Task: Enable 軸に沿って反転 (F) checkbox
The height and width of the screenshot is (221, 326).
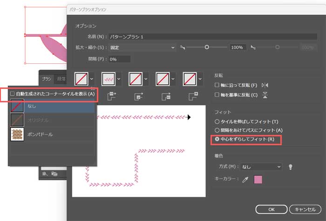Action: coord(217,85)
